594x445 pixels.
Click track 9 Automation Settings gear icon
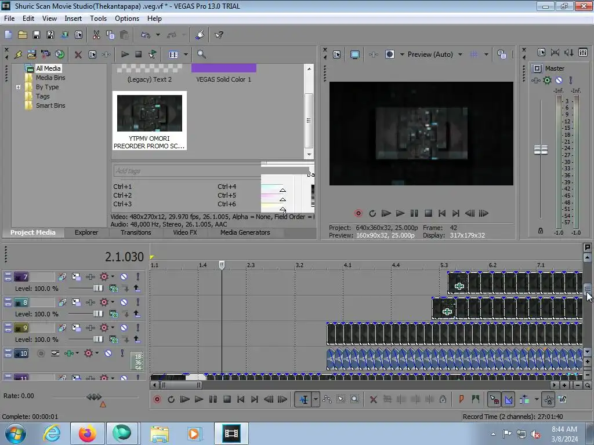tap(103, 328)
